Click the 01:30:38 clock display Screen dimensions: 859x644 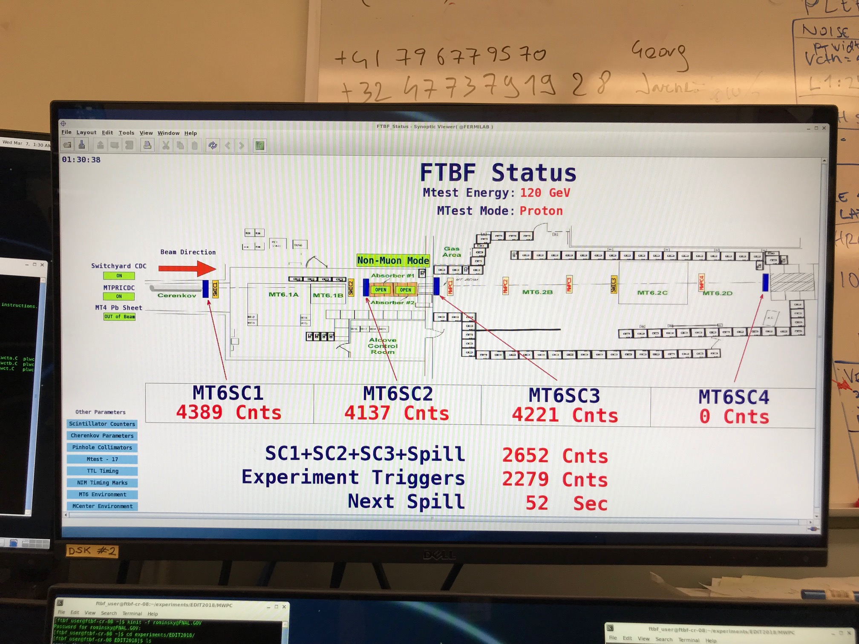click(x=81, y=160)
